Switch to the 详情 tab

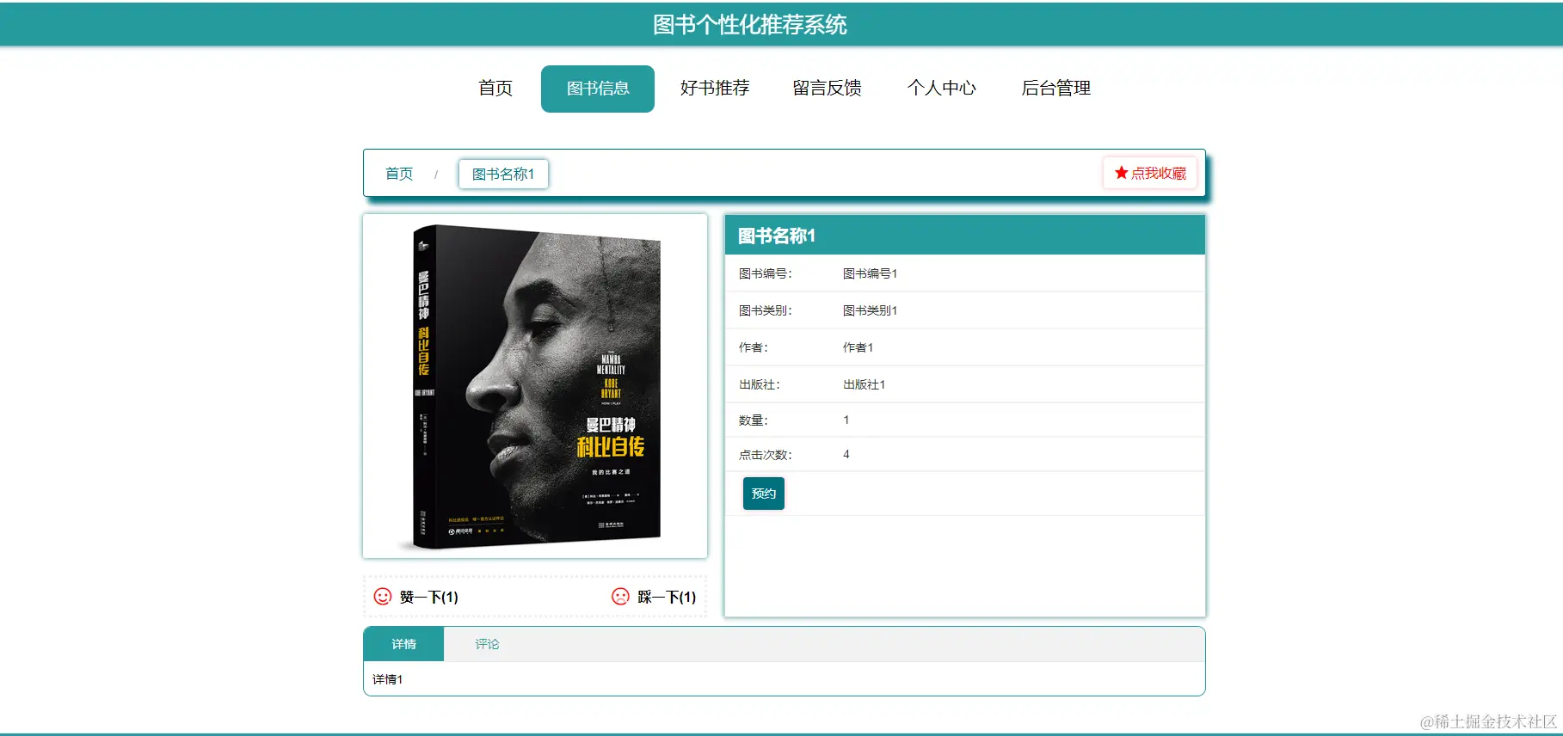(403, 644)
